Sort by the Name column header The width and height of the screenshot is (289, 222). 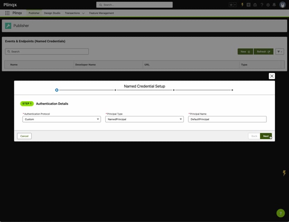pyautogui.click(x=14, y=65)
